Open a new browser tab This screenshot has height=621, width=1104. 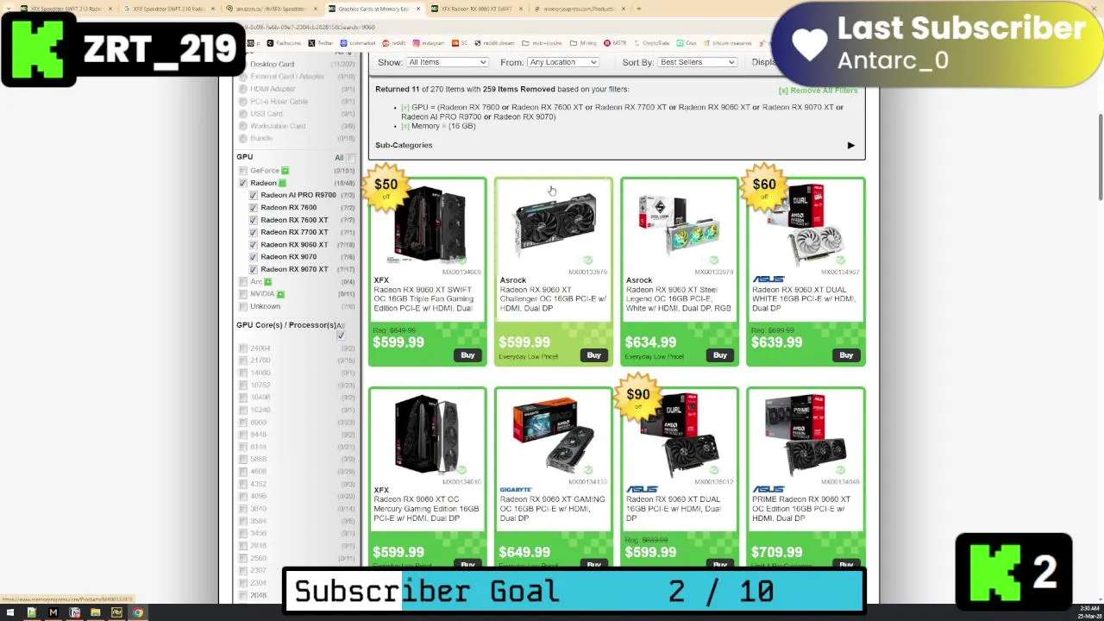tap(639, 9)
